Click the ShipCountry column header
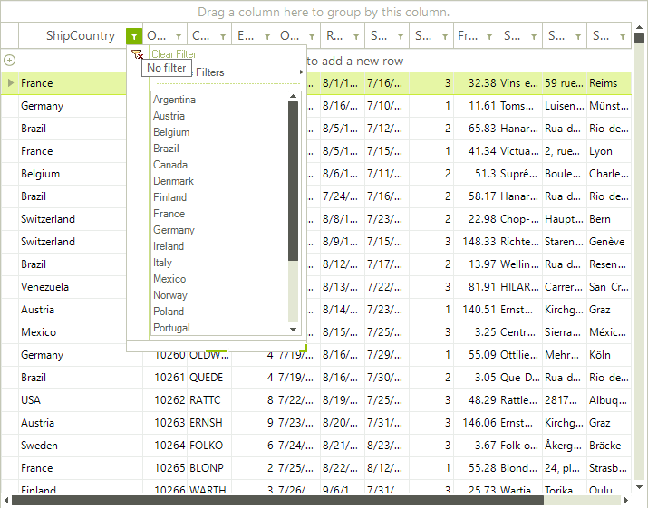Image resolution: width=648 pixels, height=508 pixels. pos(80,36)
